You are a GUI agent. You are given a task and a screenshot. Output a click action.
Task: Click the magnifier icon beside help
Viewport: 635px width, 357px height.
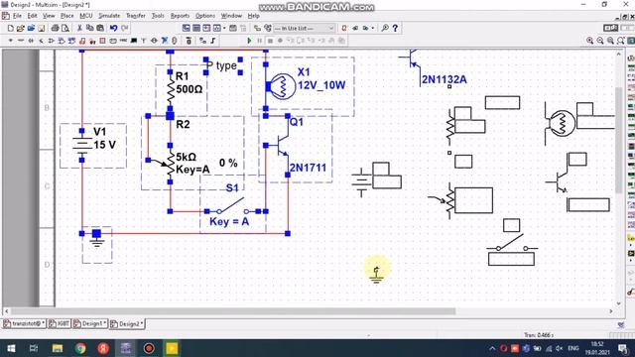385,28
